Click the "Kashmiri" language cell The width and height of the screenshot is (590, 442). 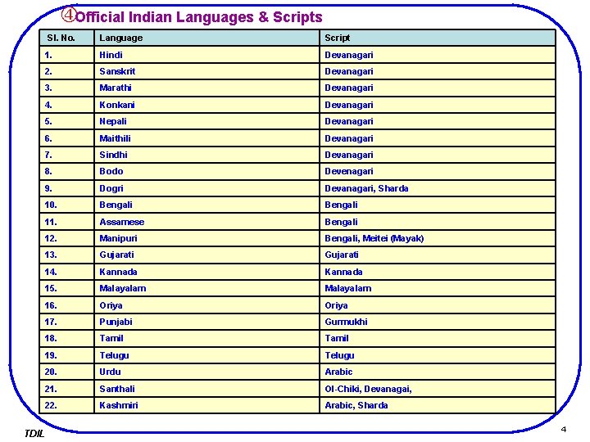206,405
